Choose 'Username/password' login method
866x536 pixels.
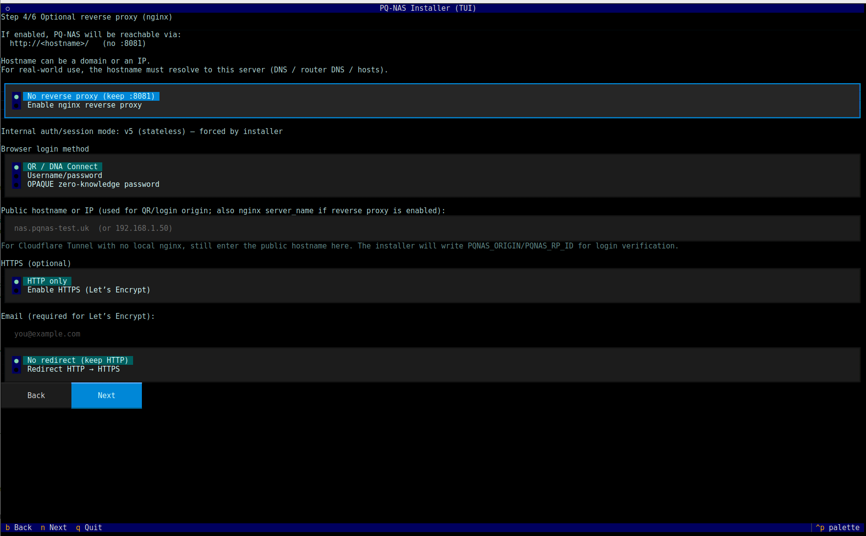tap(58, 176)
